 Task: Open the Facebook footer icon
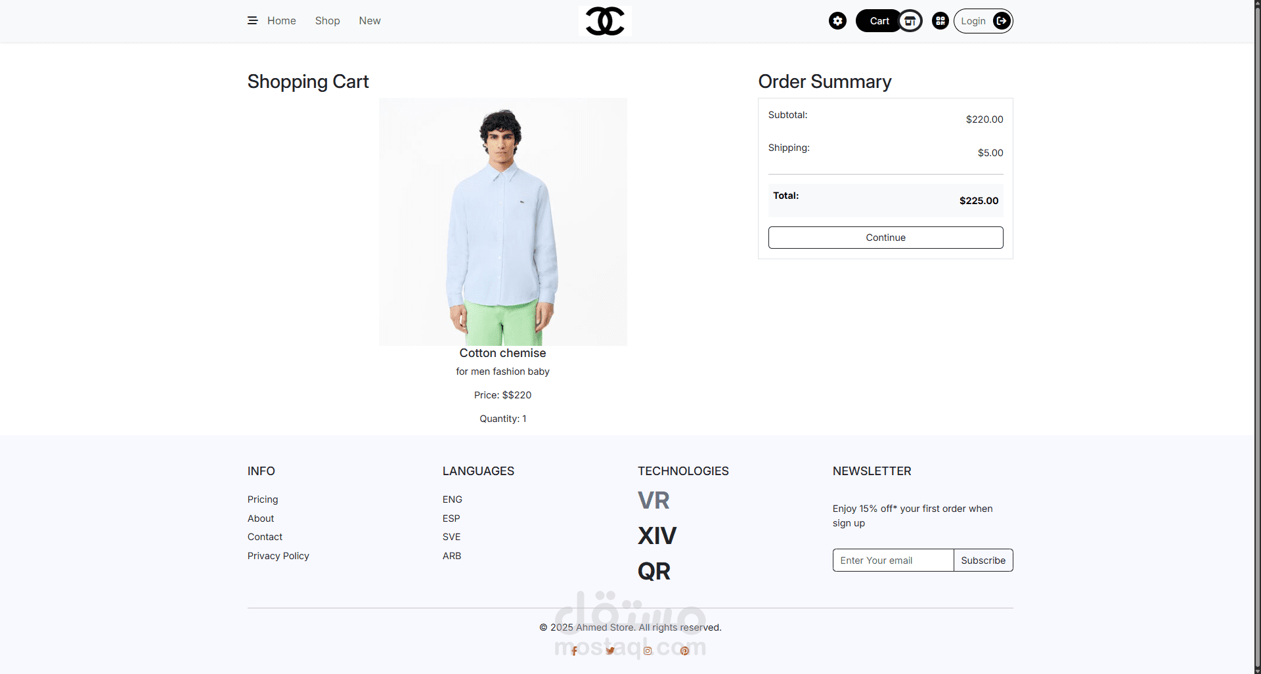(574, 651)
